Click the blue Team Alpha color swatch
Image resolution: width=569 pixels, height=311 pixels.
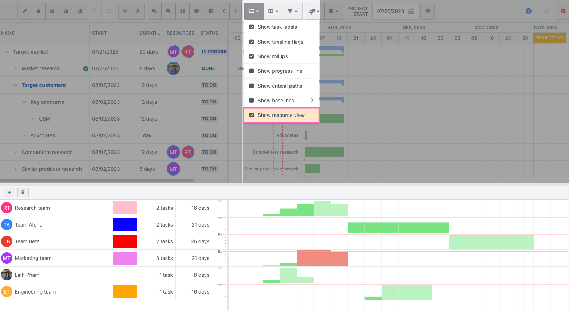click(125, 225)
